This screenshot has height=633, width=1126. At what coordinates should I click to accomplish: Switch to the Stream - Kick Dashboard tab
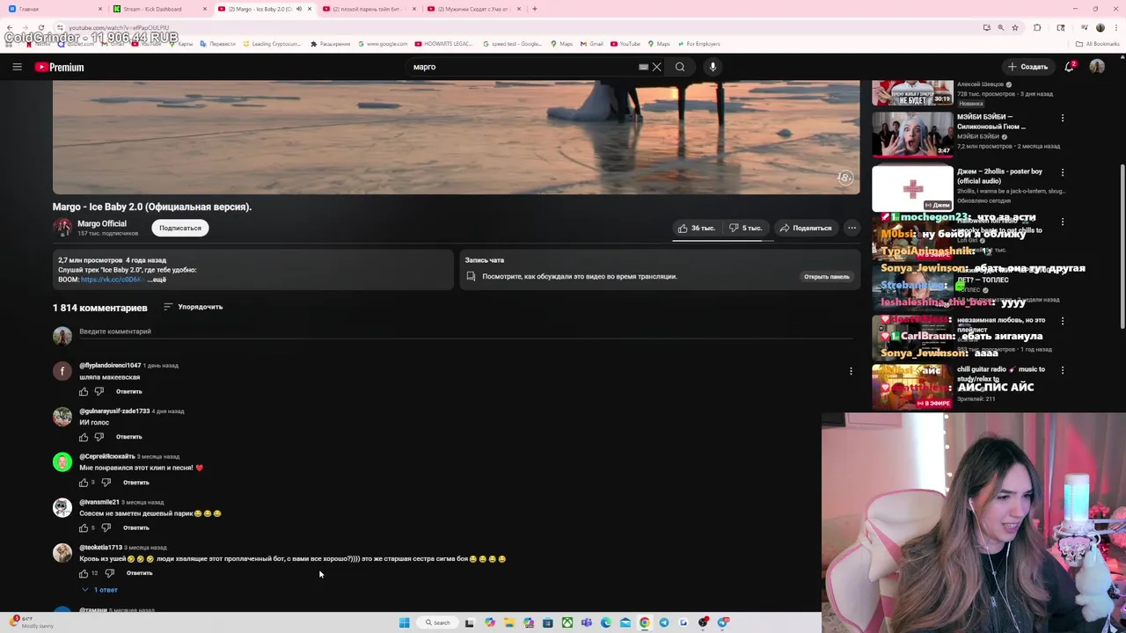[x=158, y=9]
